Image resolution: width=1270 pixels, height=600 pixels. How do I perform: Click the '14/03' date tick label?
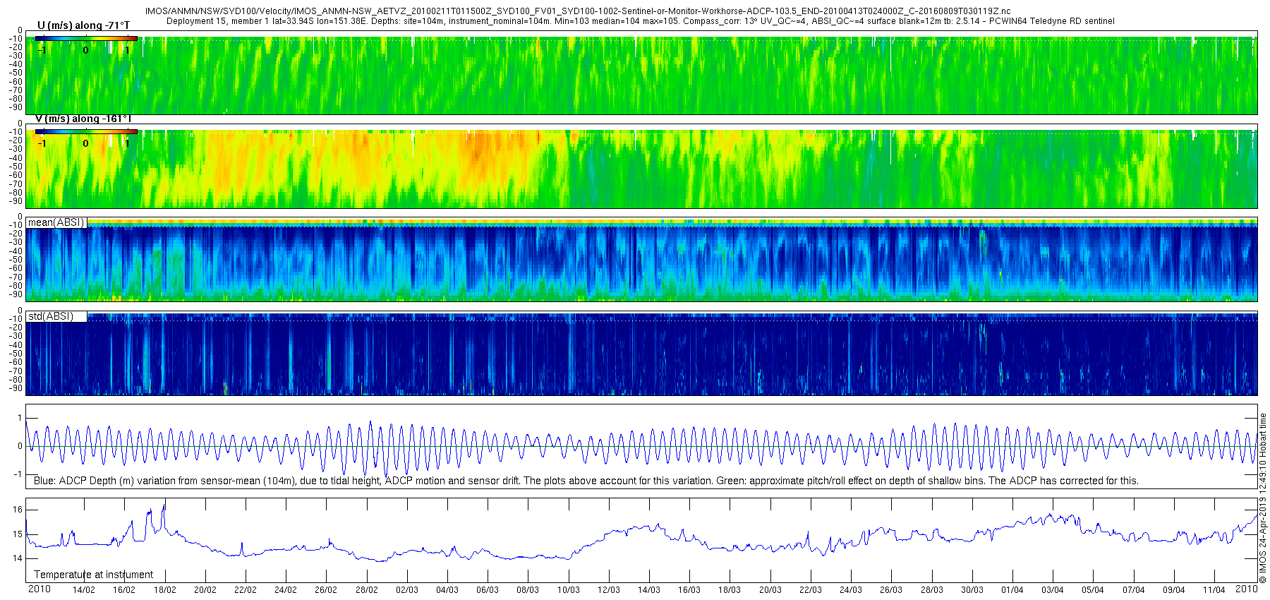click(649, 589)
